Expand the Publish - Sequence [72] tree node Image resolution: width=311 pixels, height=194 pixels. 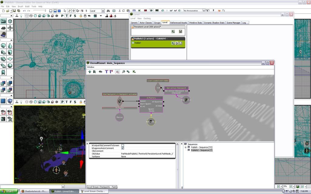tap(186, 147)
